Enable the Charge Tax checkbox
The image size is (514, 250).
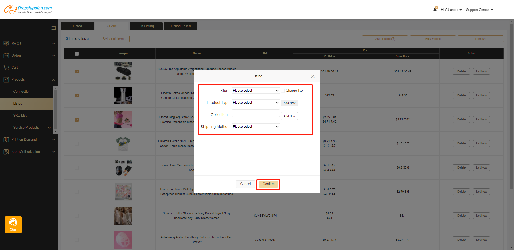tap(283, 91)
